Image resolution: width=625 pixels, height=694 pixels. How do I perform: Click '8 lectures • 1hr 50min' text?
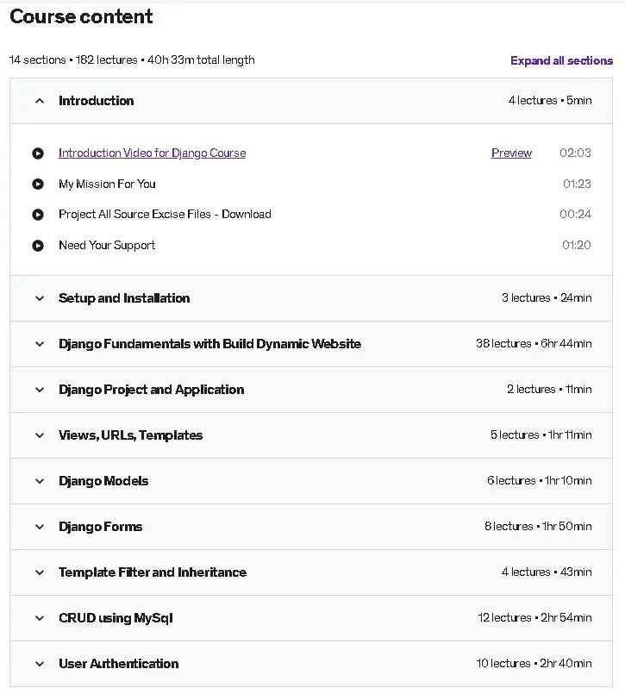(x=538, y=526)
